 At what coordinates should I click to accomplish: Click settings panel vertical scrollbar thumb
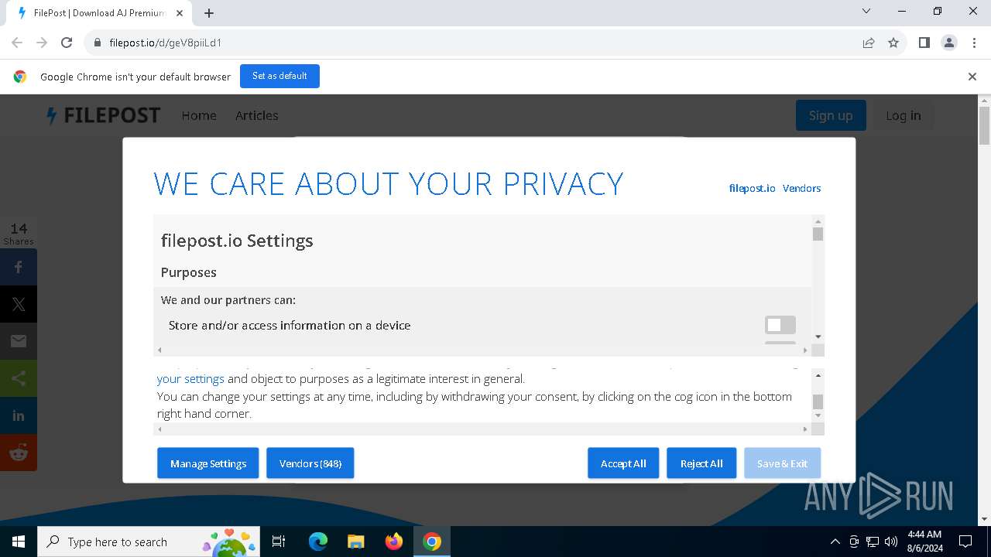[x=818, y=234]
